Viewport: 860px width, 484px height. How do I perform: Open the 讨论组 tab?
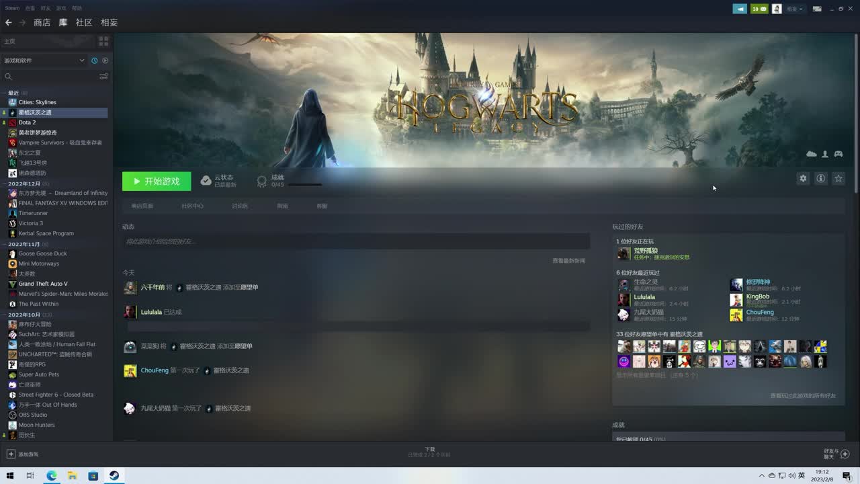[239, 206]
